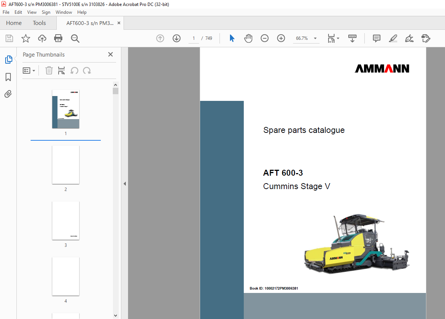The image size is (445, 319).
Task: Add a comment sticky note
Action: point(377,38)
